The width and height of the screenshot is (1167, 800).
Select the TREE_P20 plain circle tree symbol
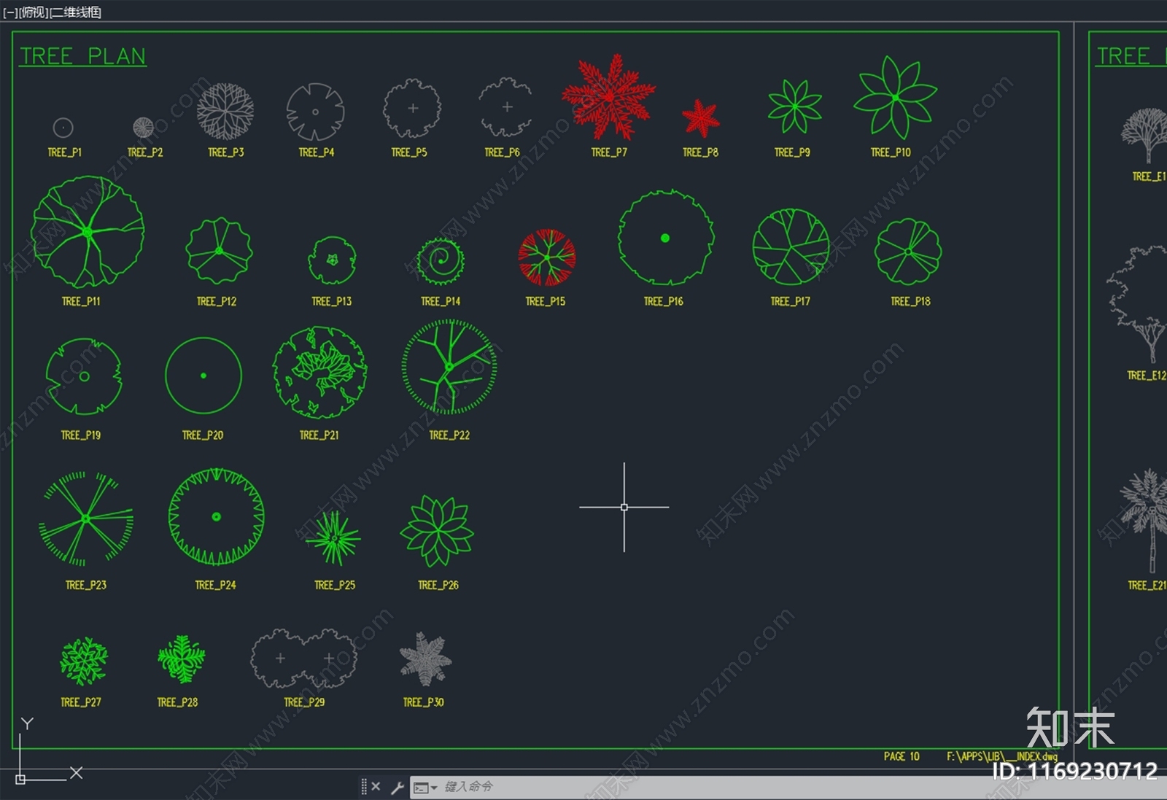click(203, 376)
